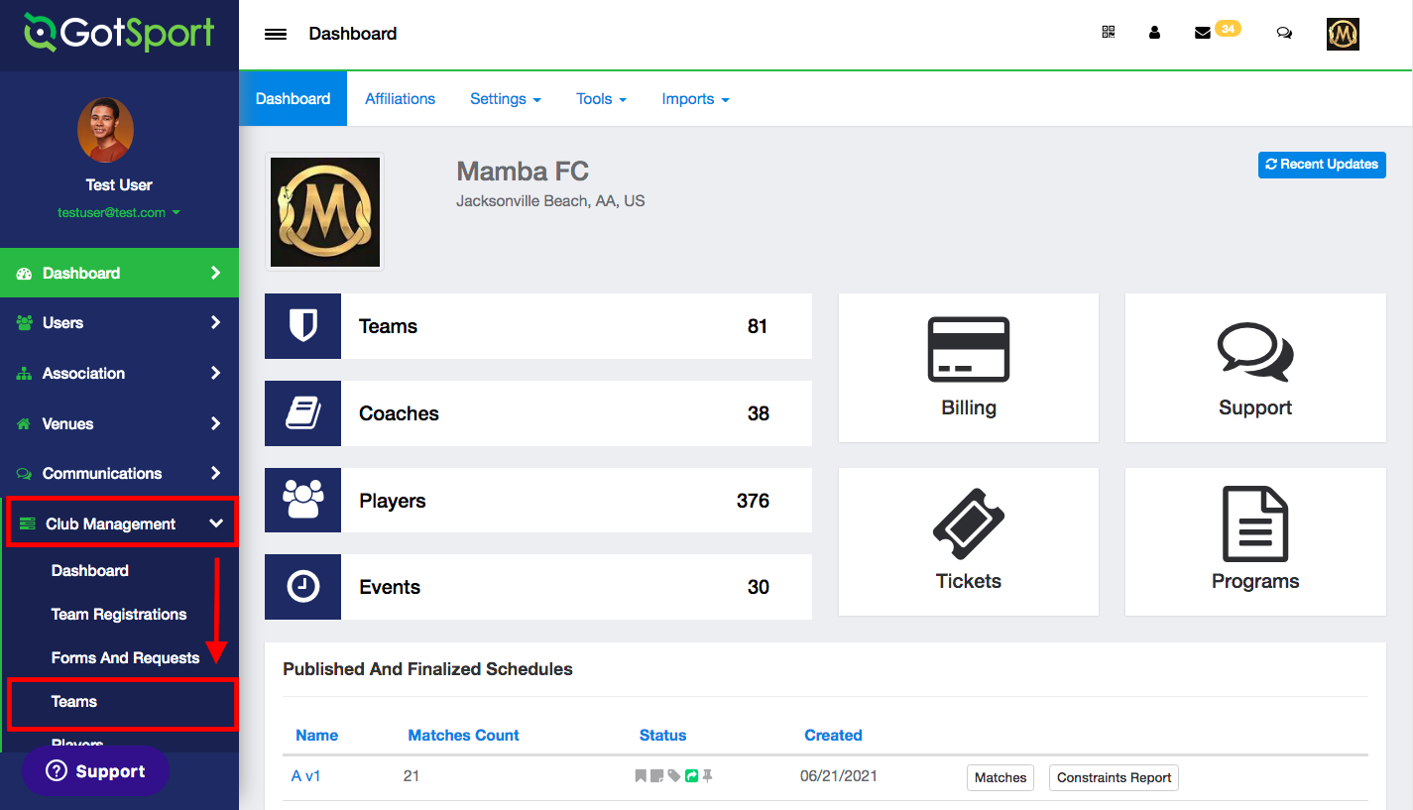Click the Players group icon tile
The height and width of the screenshot is (810, 1413).
302,500
